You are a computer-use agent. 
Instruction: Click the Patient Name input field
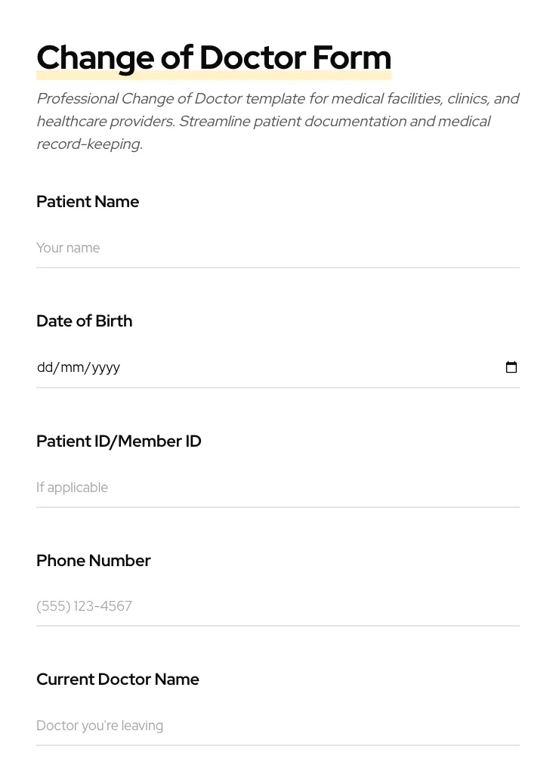click(x=277, y=248)
